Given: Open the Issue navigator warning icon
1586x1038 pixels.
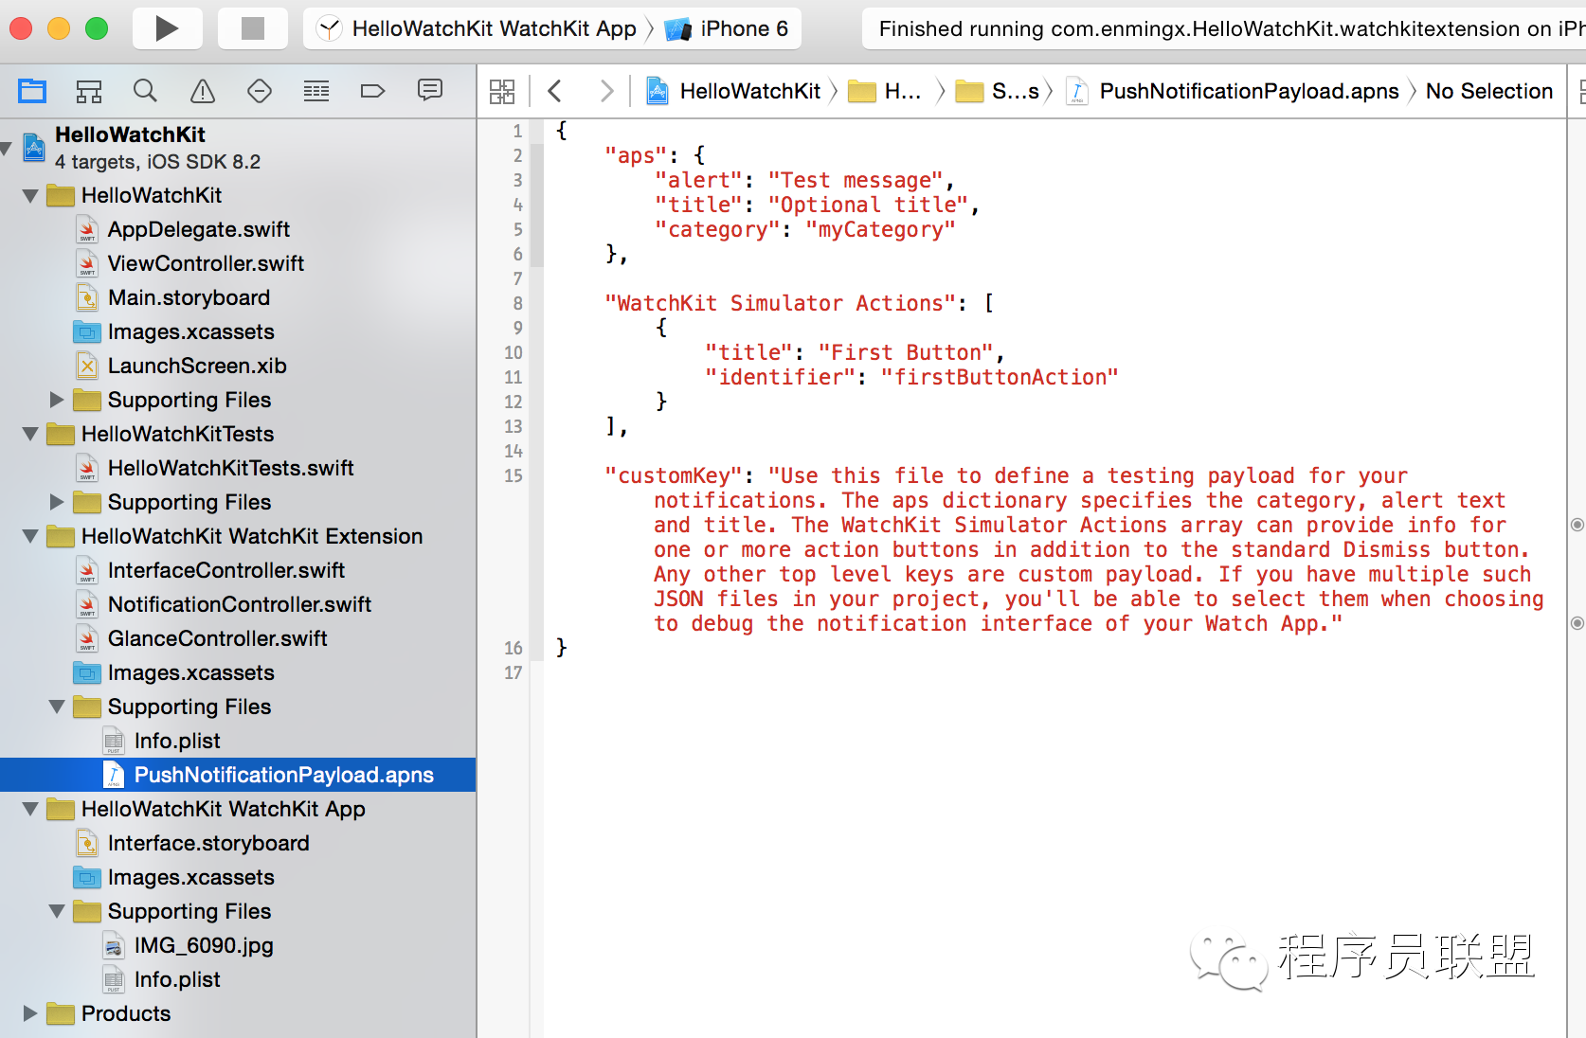Looking at the screenshot, I should (x=203, y=91).
